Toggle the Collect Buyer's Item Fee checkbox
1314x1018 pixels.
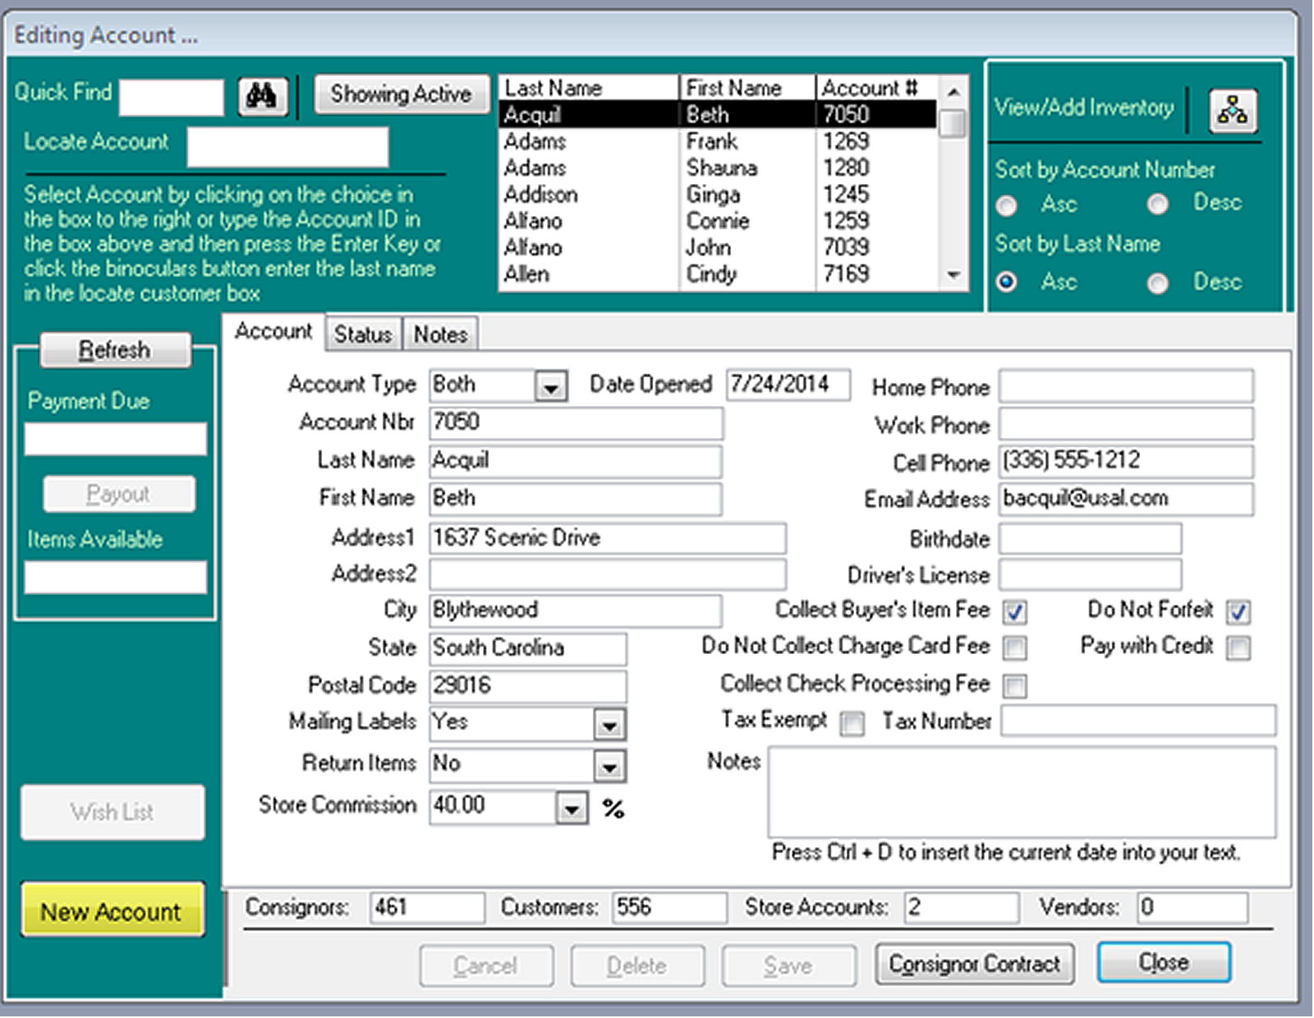(1015, 612)
